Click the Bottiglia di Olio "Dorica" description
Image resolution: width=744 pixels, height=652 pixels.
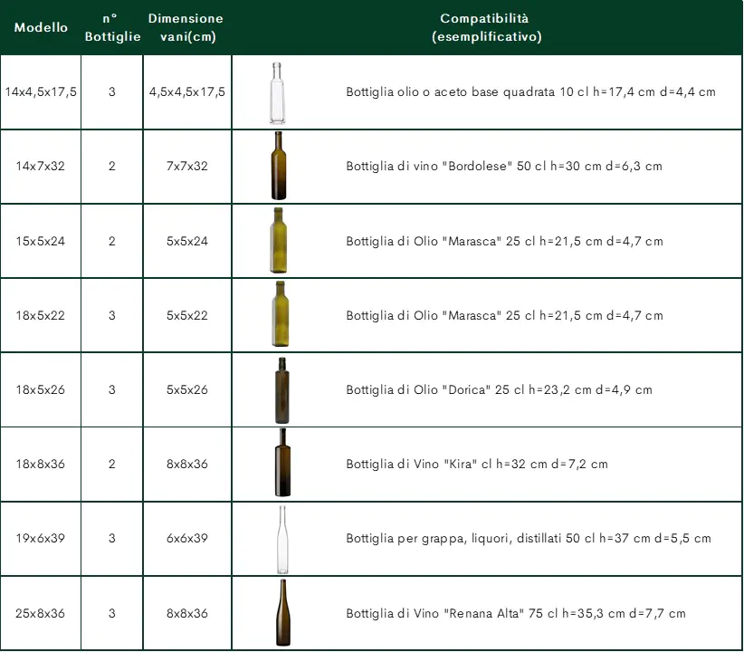499,390
